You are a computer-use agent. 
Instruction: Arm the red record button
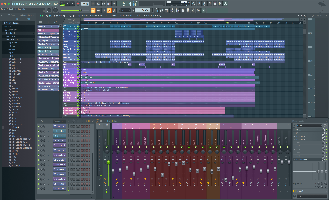point(78,4)
